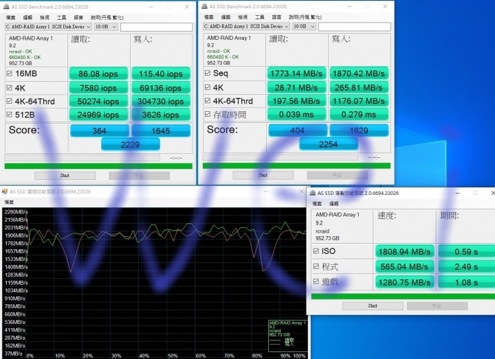The width and height of the screenshot is (495, 359).
Task: Click the 1280.75 MB/s game speed
Action: (x=405, y=282)
